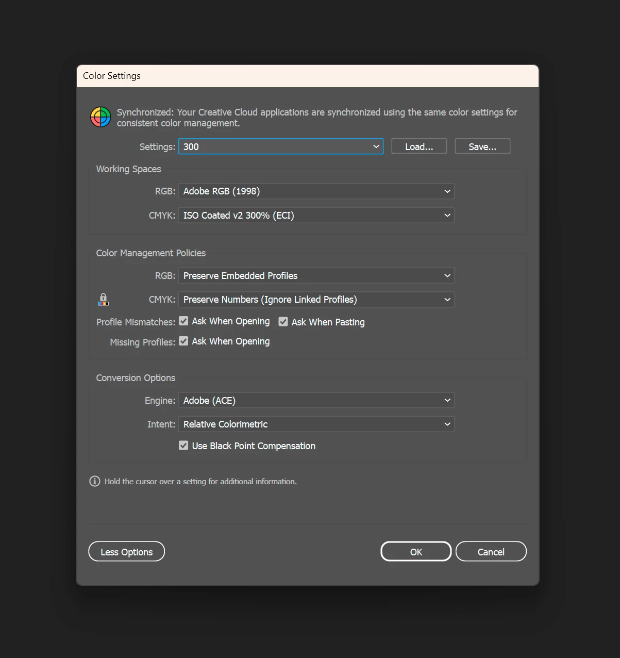Click the Color Settings title bar
620x658 pixels.
[x=308, y=76]
